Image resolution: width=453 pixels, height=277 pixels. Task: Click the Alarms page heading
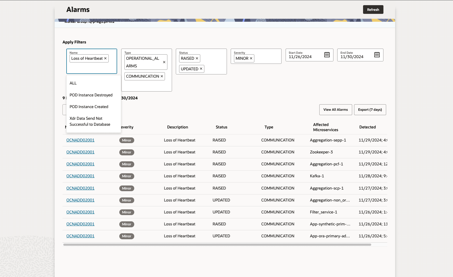[x=78, y=10]
